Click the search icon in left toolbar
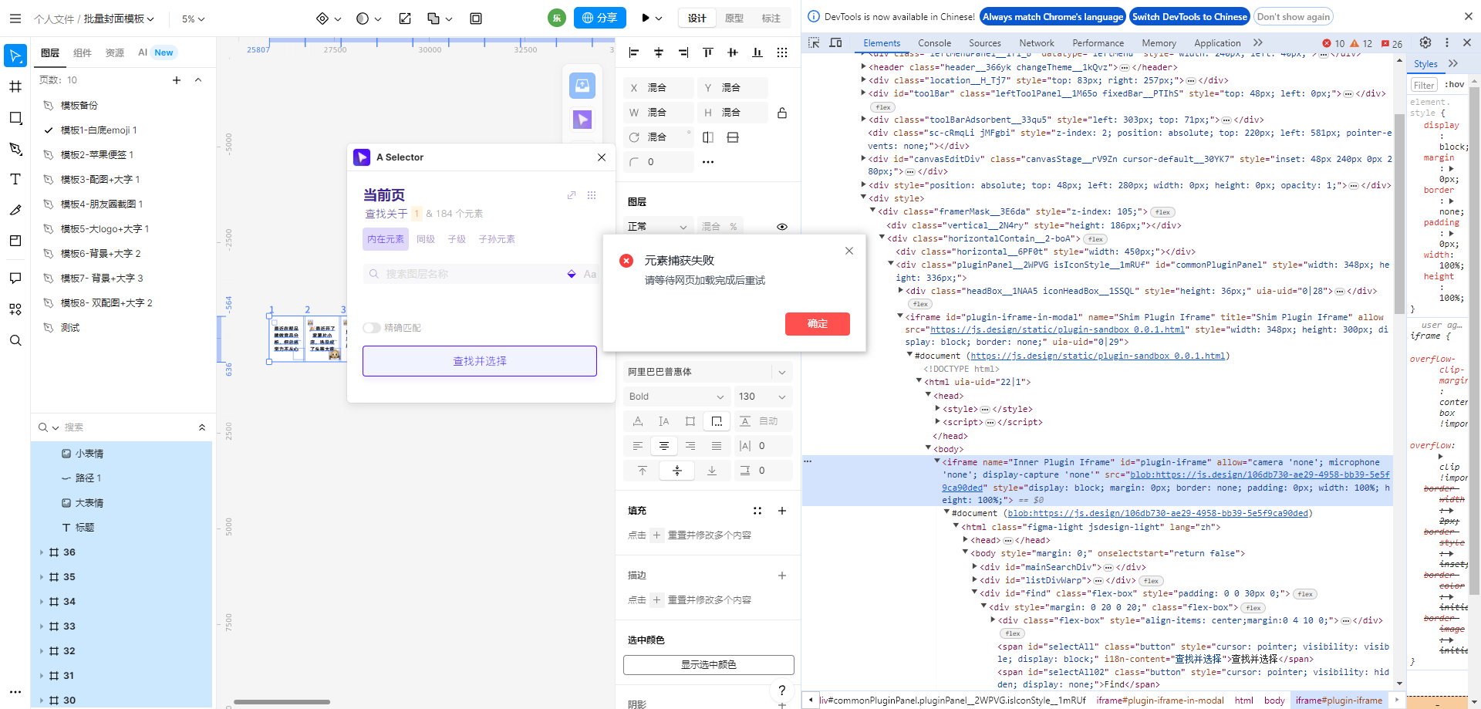The width and height of the screenshot is (1481, 709). (15, 340)
